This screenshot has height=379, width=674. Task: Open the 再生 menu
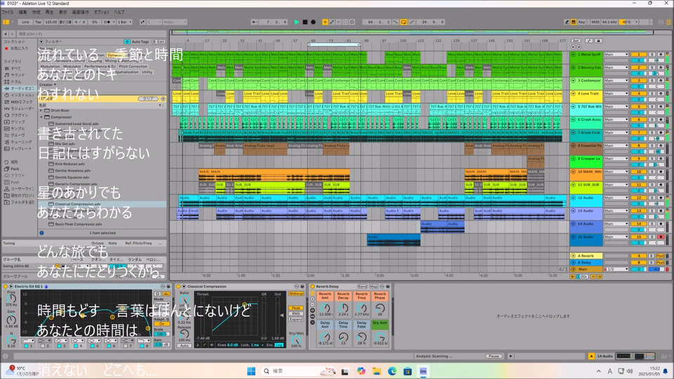click(x=49, y=12)
